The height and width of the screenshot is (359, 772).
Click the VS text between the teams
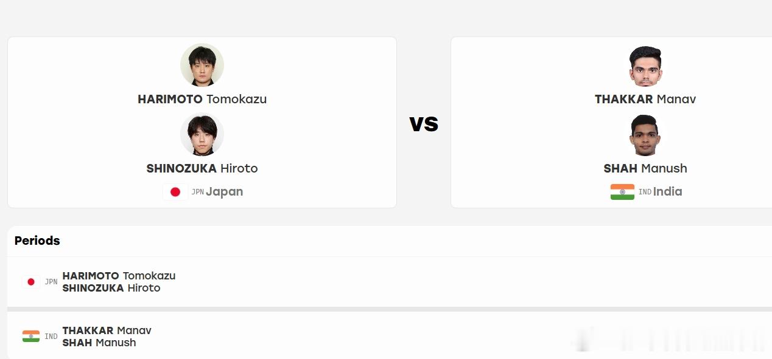point(424,123)
